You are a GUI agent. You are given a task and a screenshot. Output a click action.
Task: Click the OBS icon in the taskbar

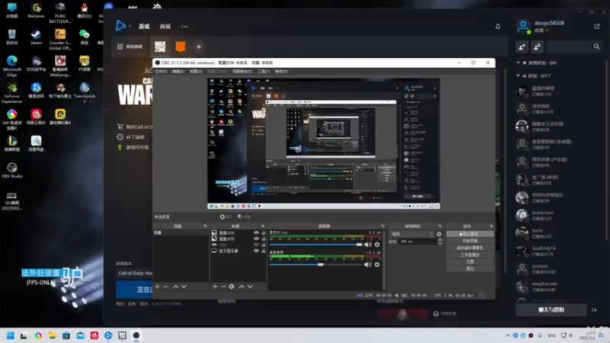click(x=136, y=335)
